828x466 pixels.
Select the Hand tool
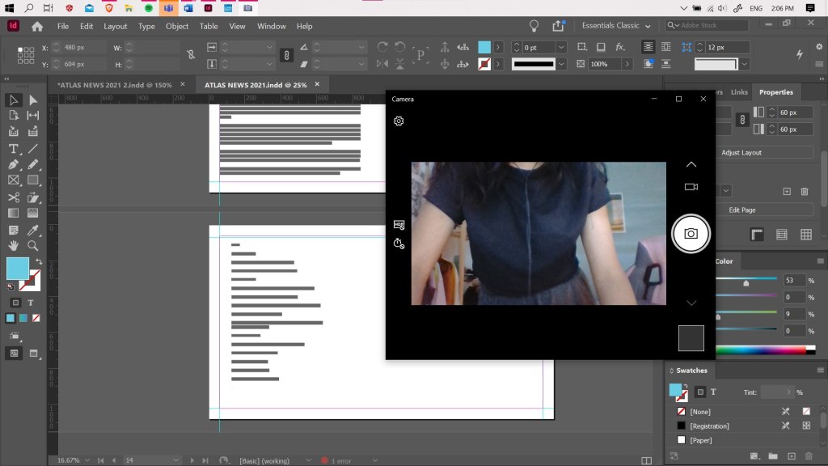click(x=14, y=246)
